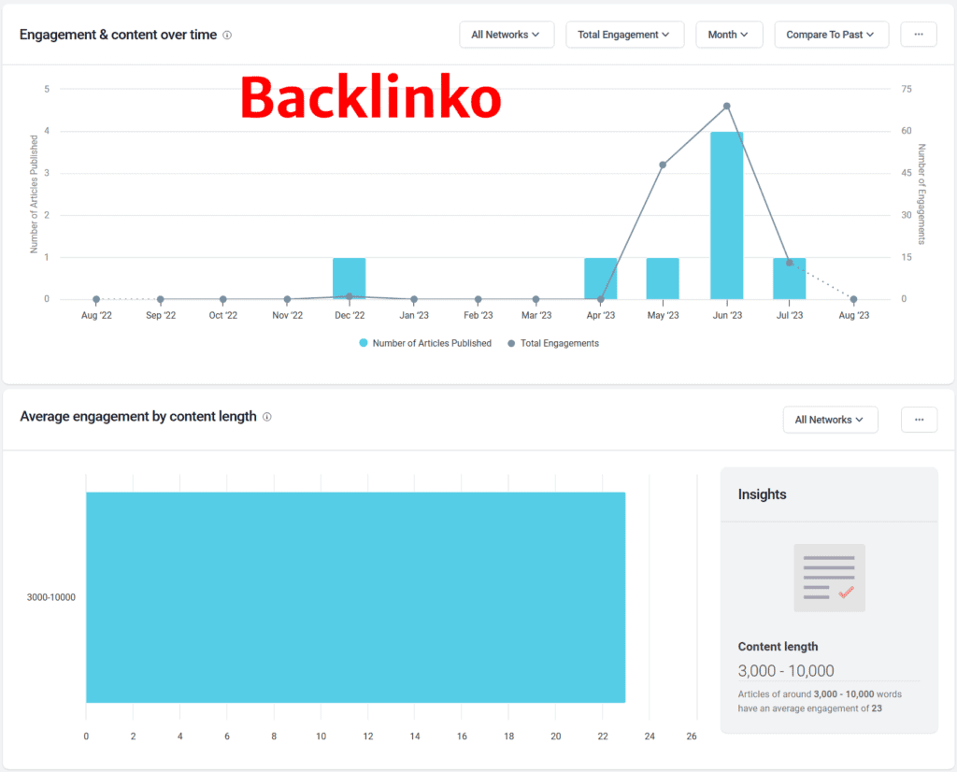This screenshot has height=772, width=957.
Task: Open more options menu for engagement chart
Action: 918,35
